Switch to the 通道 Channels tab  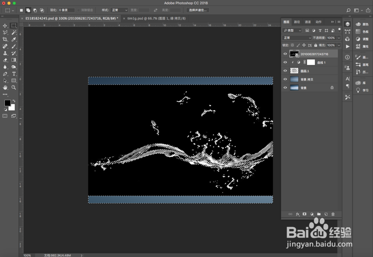click(308, 22)
